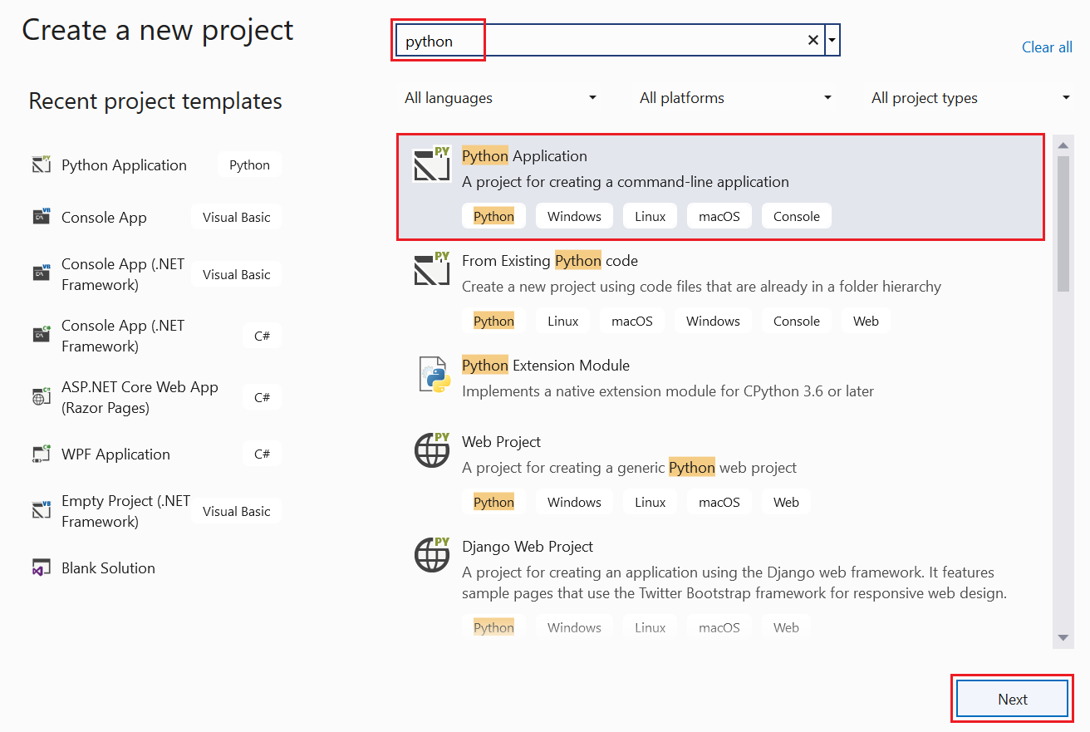
Task: Click the Blank Solution icon
Action: click(x=41, y=567)
